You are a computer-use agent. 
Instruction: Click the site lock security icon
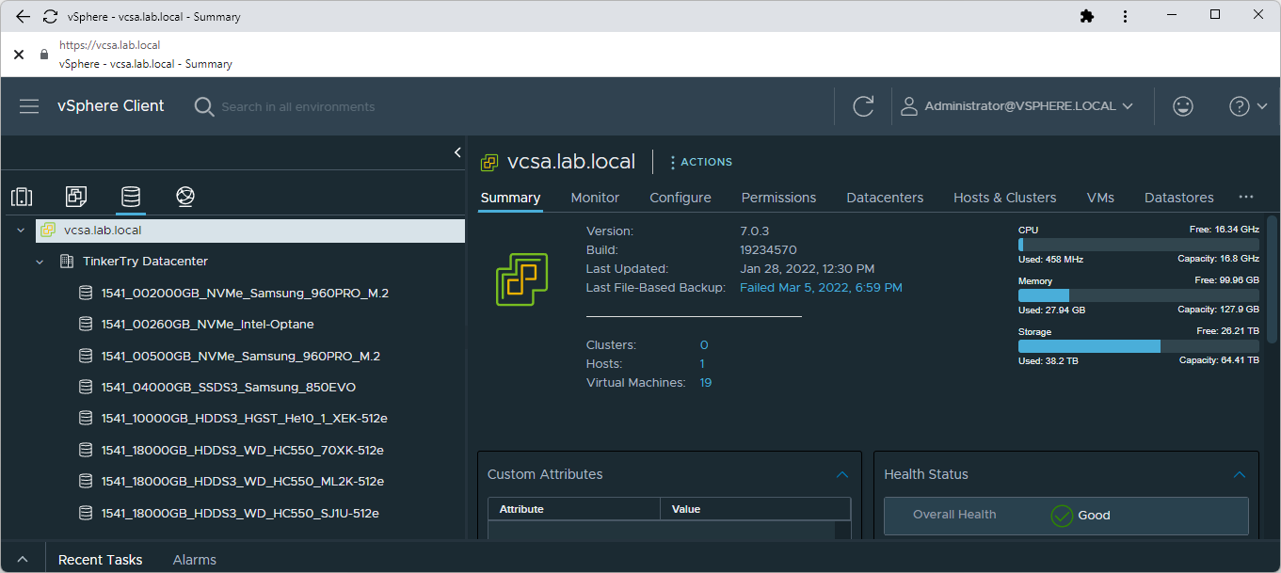point(43,55)
